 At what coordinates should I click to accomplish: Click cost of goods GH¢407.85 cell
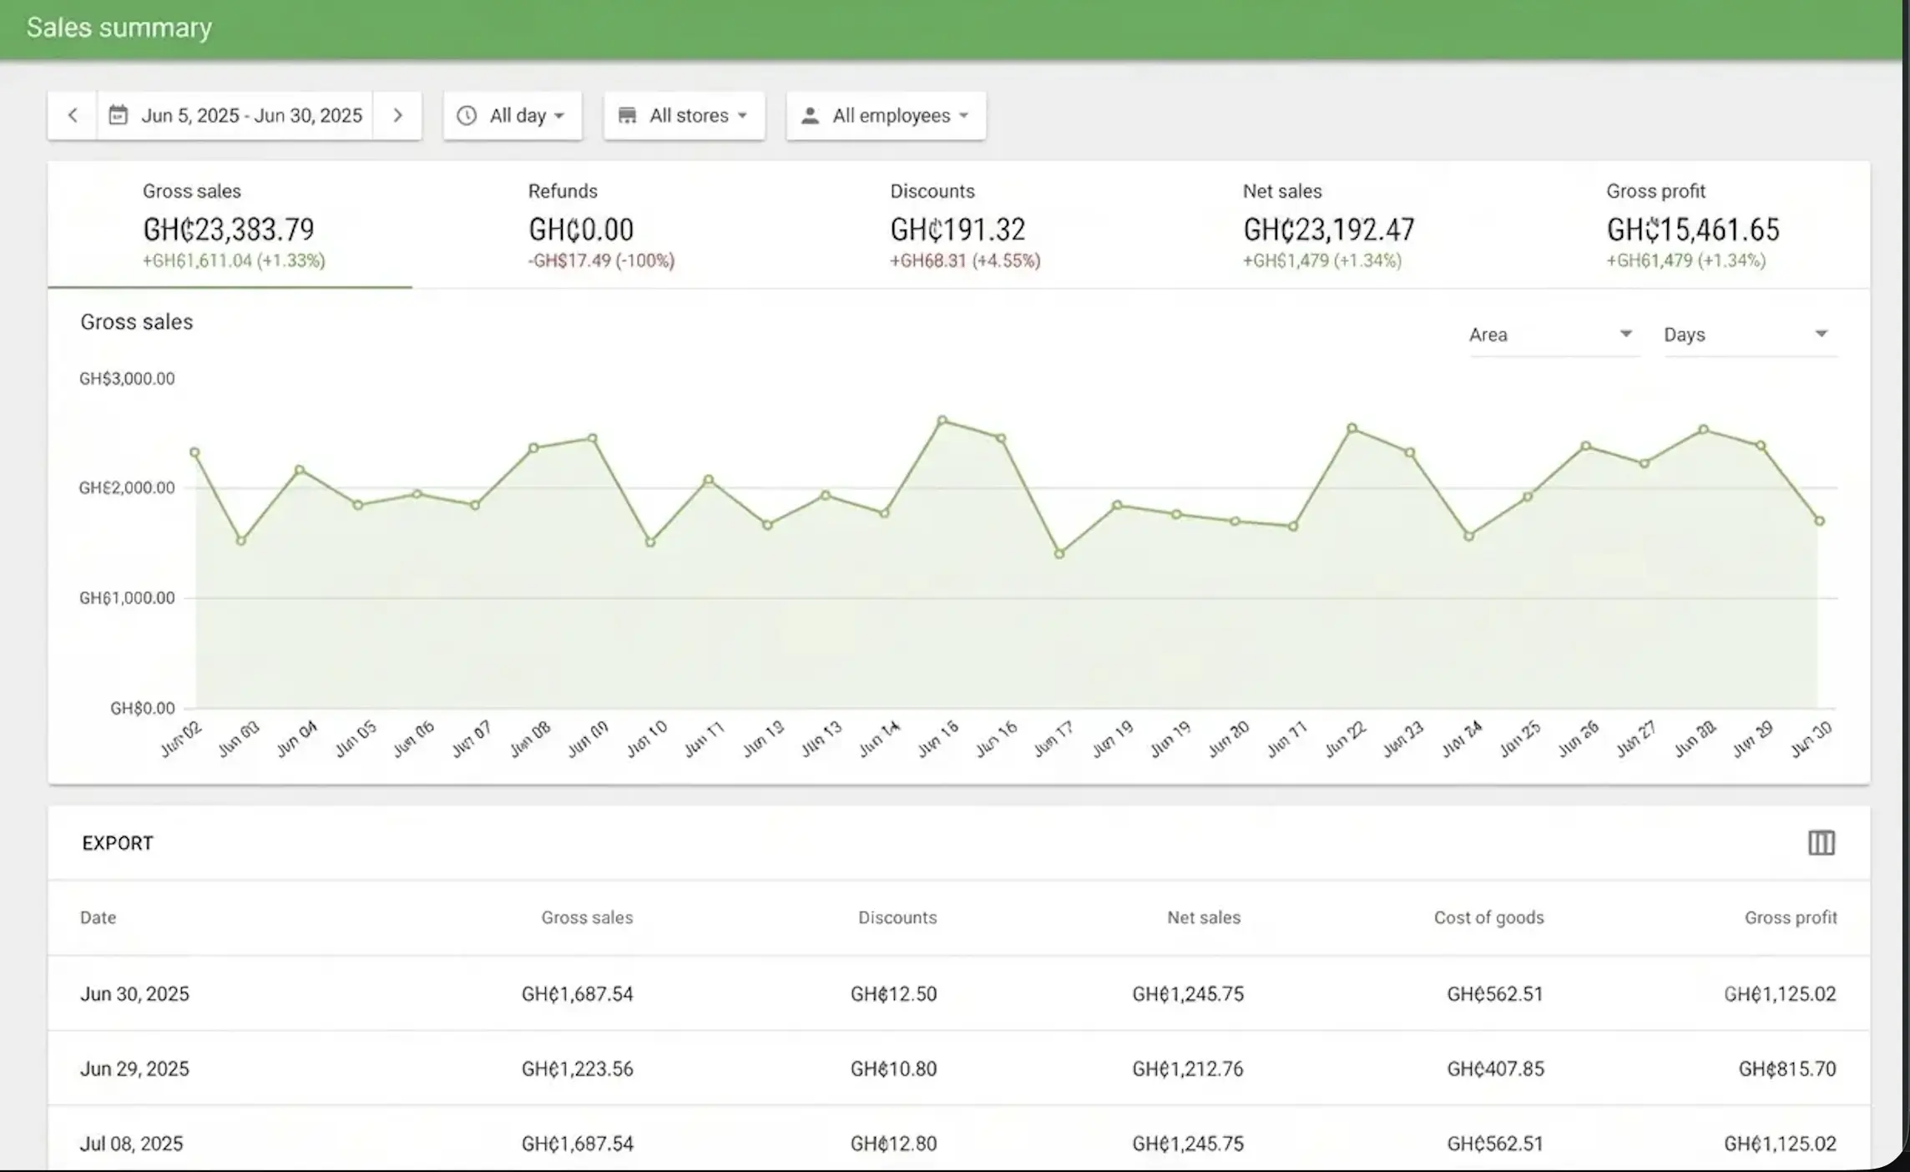(x=1495, y=1068)
